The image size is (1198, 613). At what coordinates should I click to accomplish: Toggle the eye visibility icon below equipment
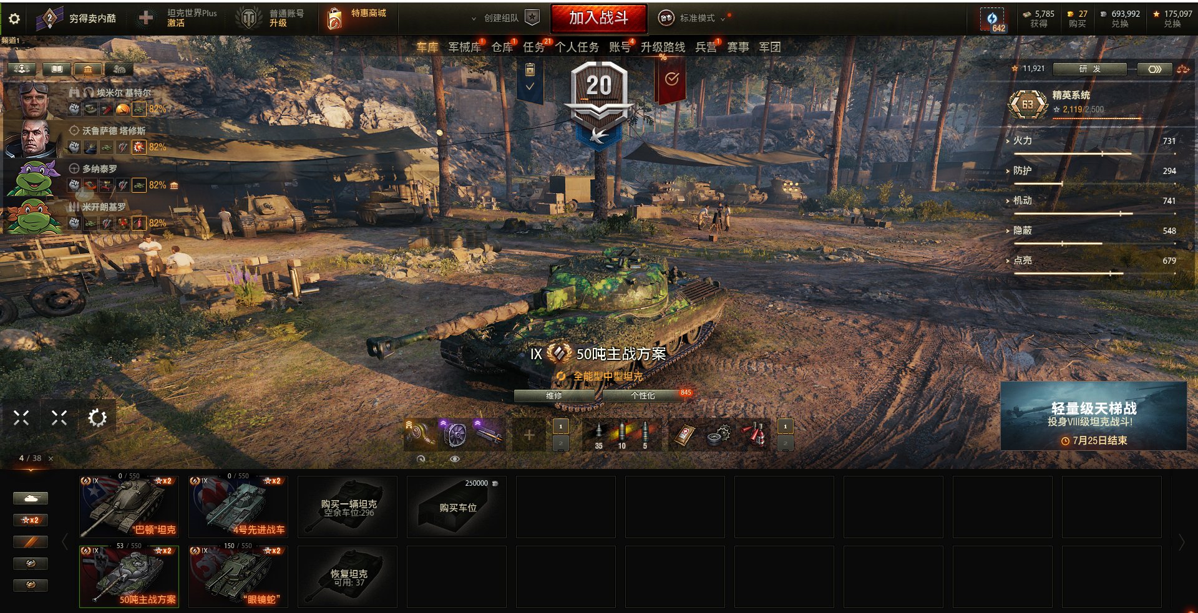click(455, 459)
